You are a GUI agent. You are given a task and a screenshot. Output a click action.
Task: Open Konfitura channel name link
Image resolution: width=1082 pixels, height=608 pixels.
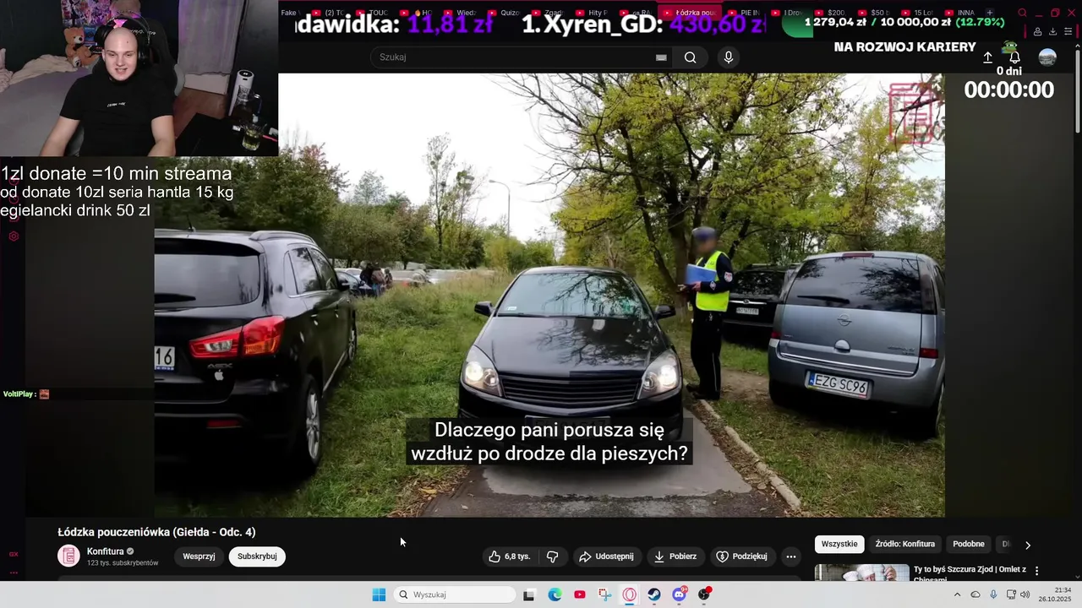click(105, 551)
